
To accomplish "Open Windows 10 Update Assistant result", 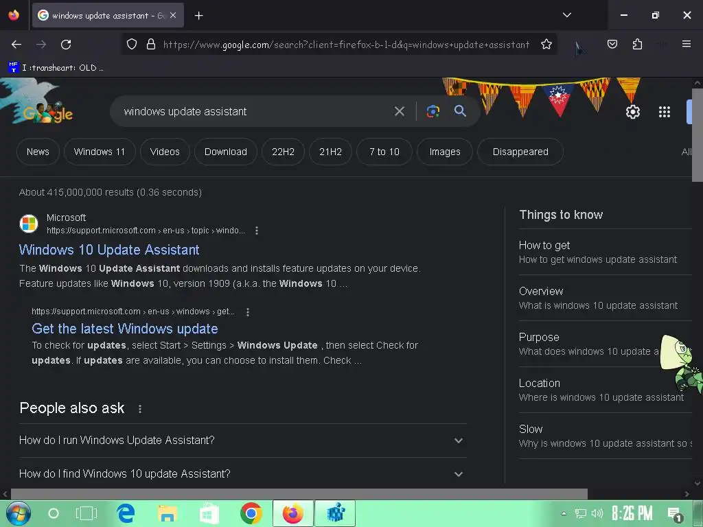I will pyautogui.click(x=109, y=250).
